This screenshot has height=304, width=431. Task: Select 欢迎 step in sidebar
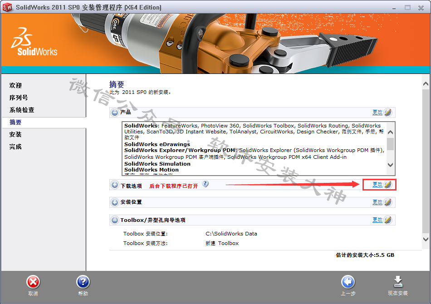pyautogui.click(x=15, y=85)
